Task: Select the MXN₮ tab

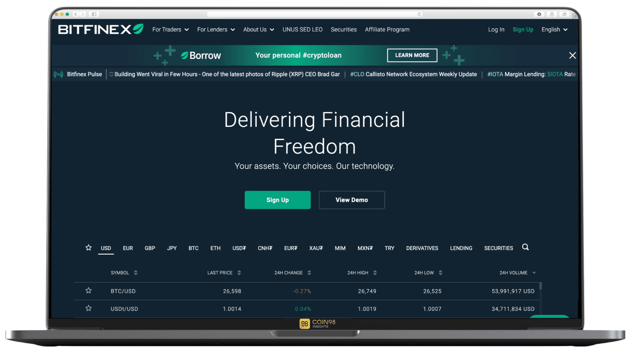Action: tap(365, 248)
